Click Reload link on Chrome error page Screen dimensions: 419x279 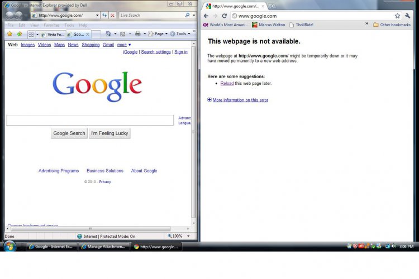click(227, 83)
